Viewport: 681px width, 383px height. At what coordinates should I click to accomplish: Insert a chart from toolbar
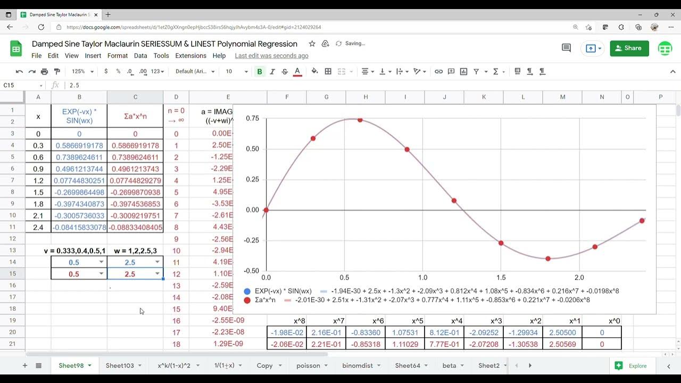pyautogui.click(x=463, y=71)
